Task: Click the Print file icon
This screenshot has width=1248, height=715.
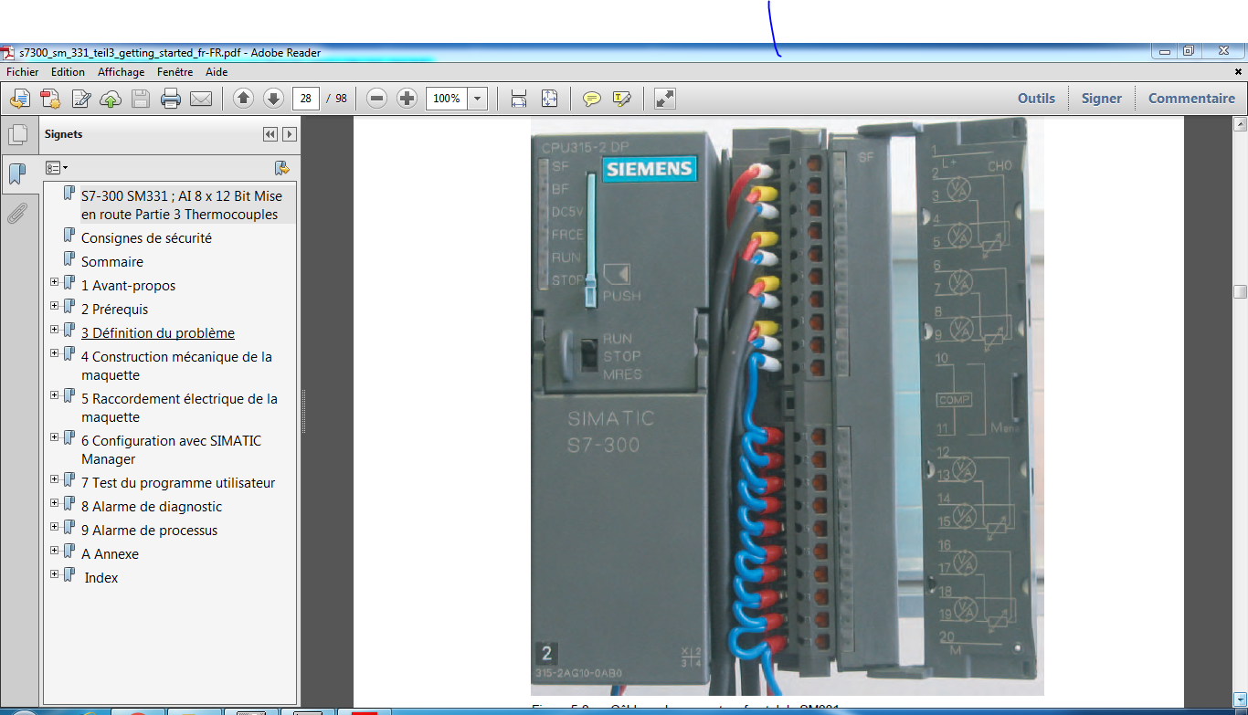Action: 171,99
